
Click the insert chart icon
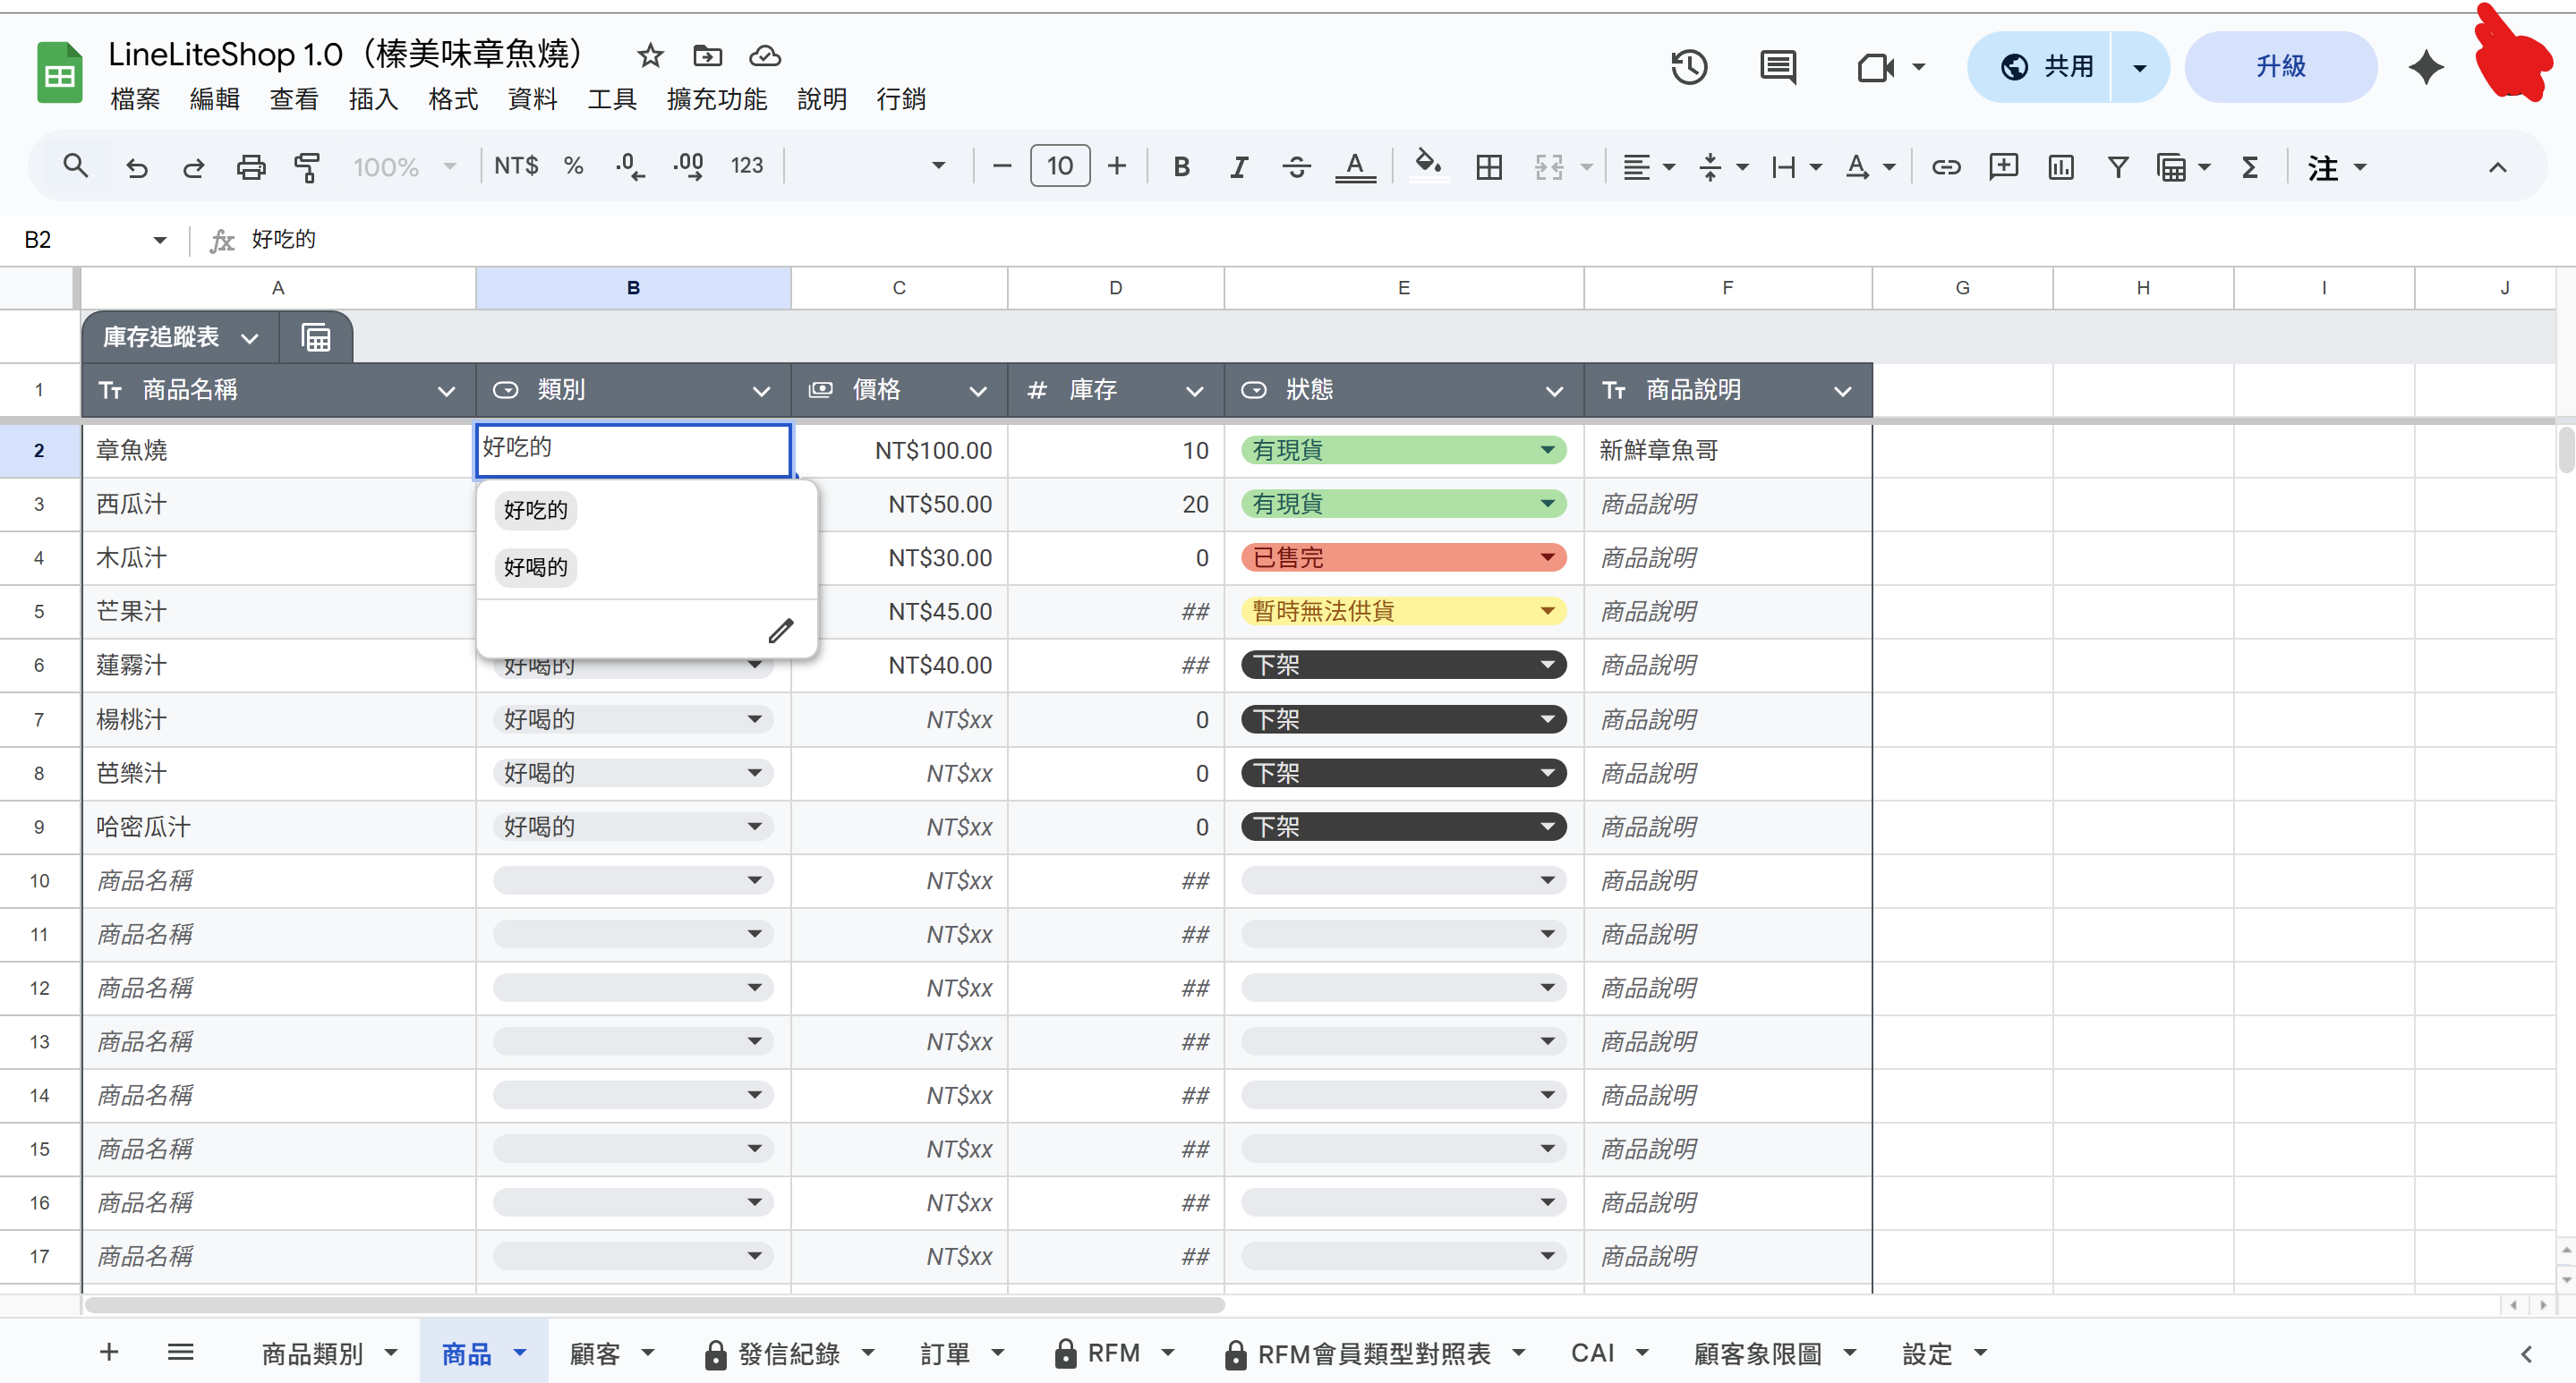point(2060,167)
